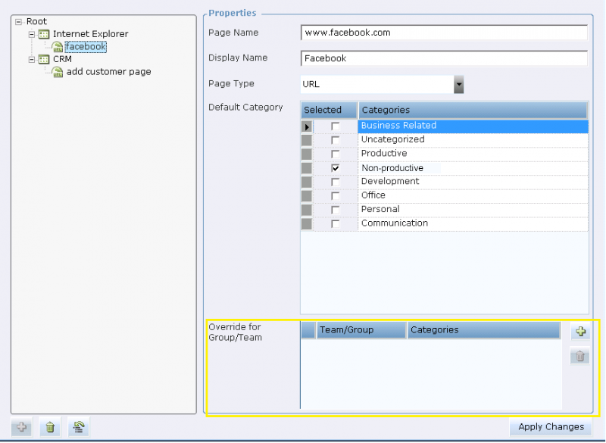The width and height of the screenshot is (606, 443).
Task: Click the Apply Changes button
Action: (x=551, y=427)
